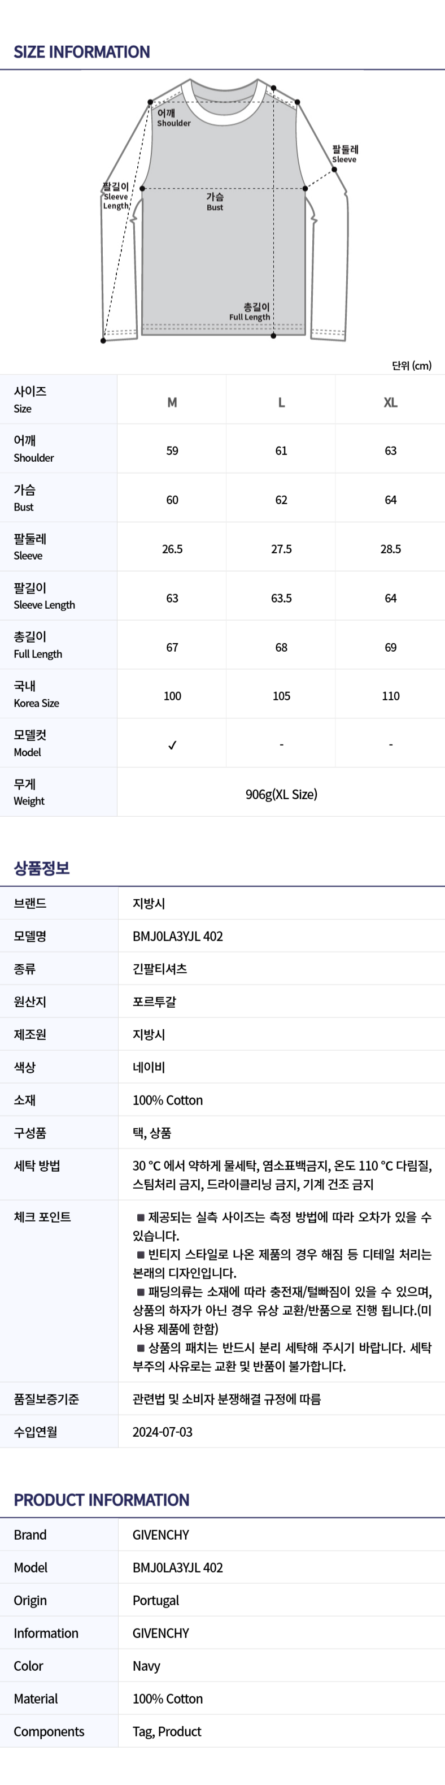This screenshot has height=1785, width=445.
Task: Click the PRODUCT INFORMATION heading
Action: [x=101, y=1500]
